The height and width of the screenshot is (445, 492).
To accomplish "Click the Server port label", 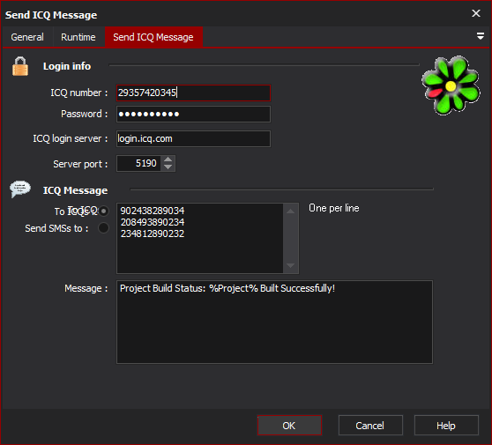I will pyautogui.click(x=80, y=164).
